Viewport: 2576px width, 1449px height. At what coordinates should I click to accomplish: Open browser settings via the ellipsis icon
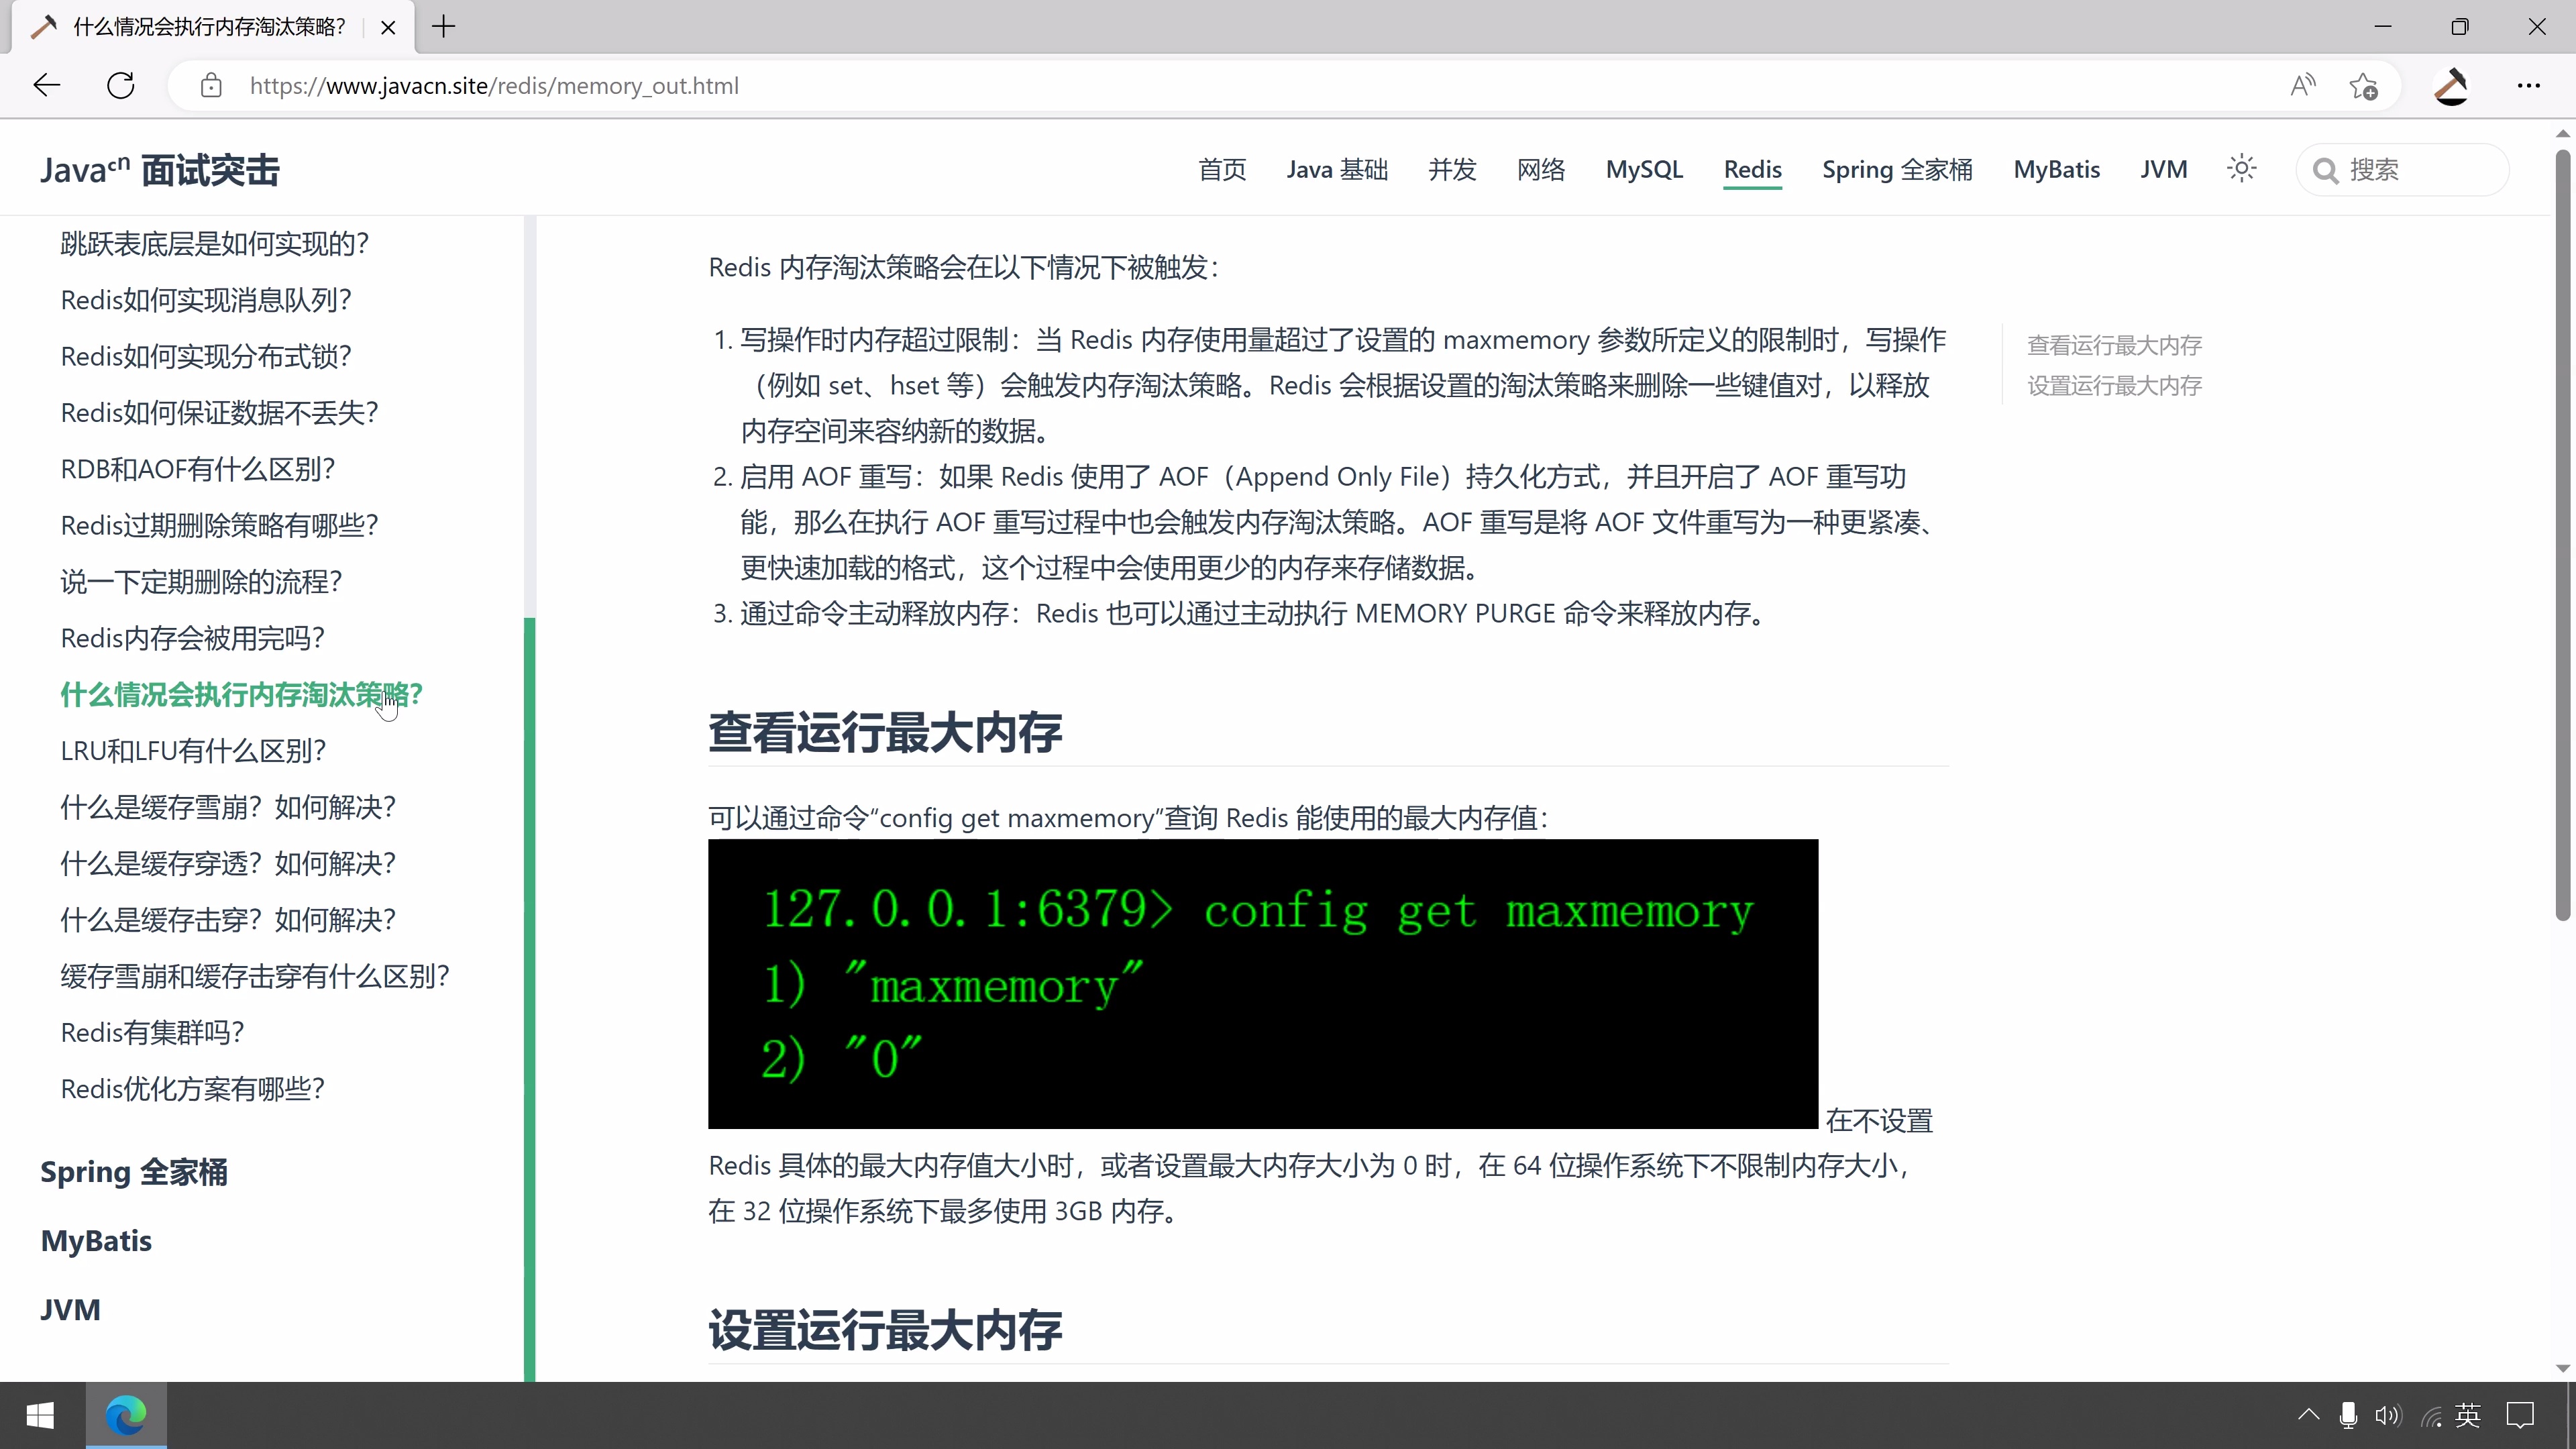(2530, 85)
